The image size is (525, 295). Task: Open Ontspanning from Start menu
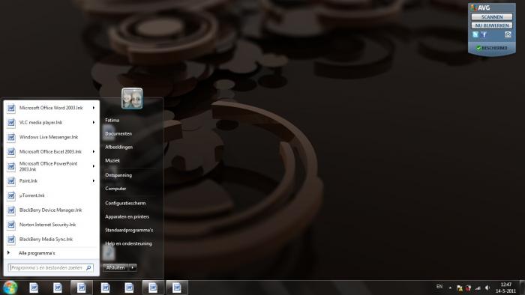pos(118,175)
